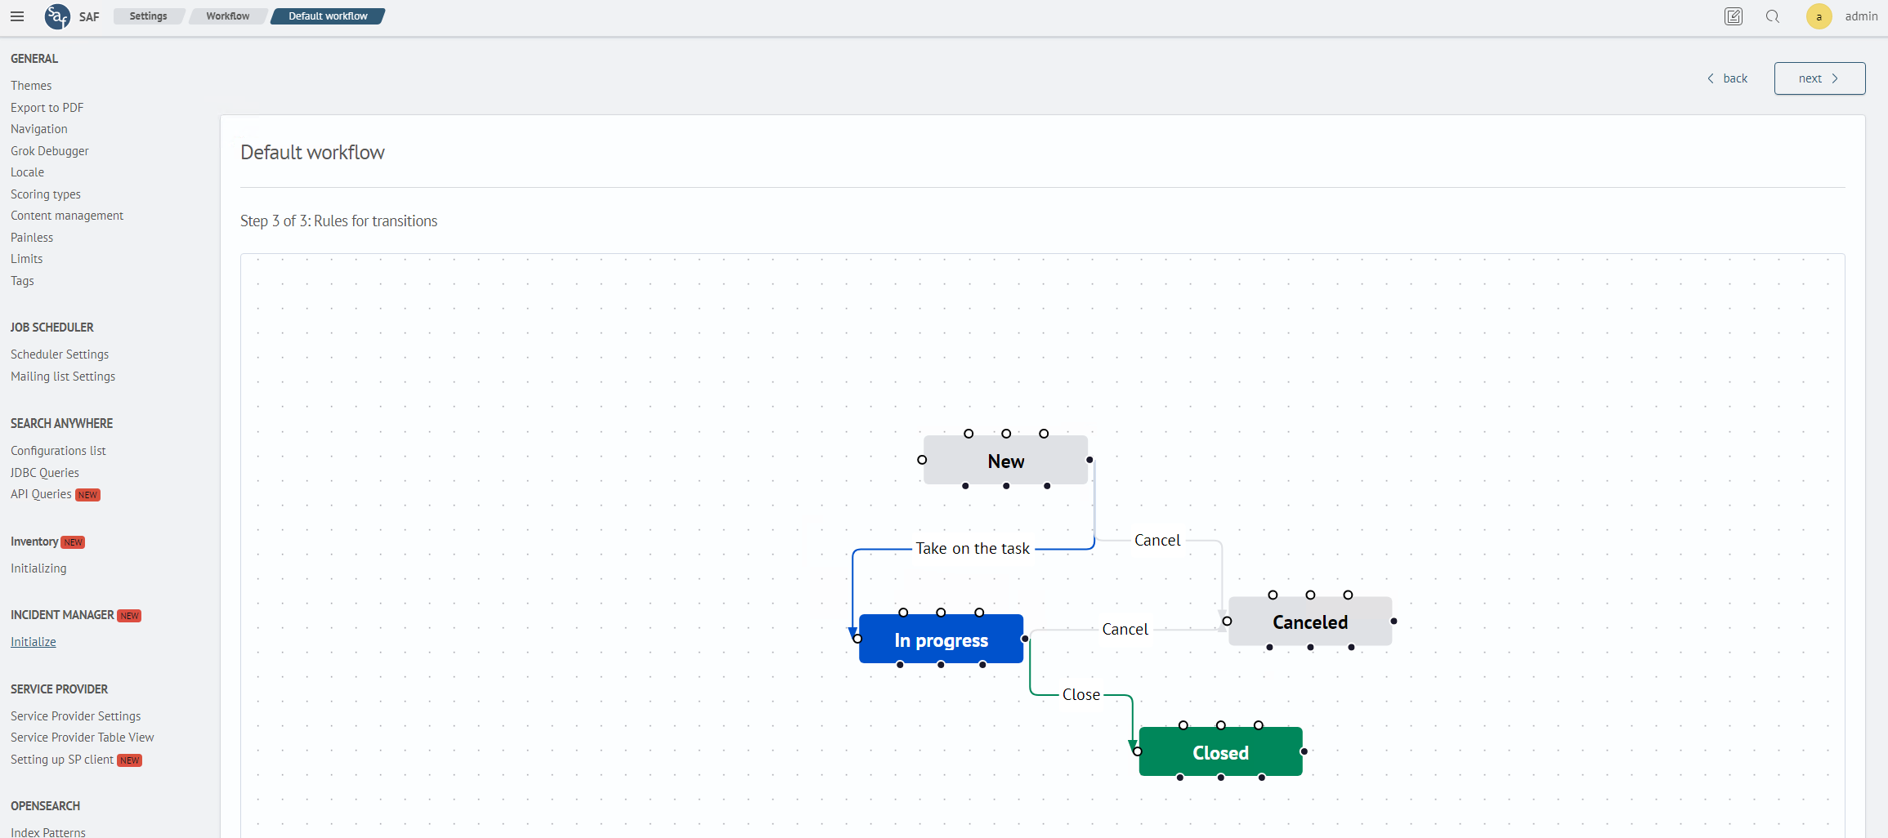Click the Workflow breadcrumb
This screenshot has height=838, width=1888.
pyautogui.click(x=228, y=16)
